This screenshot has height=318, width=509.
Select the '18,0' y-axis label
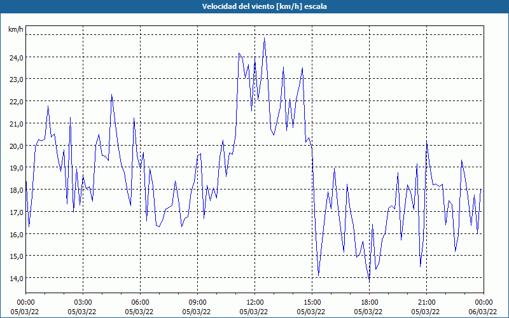[16, 190]
